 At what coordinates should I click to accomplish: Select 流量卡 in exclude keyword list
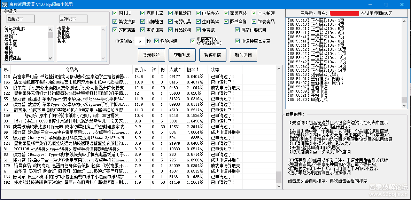click(x=64, y=28)
